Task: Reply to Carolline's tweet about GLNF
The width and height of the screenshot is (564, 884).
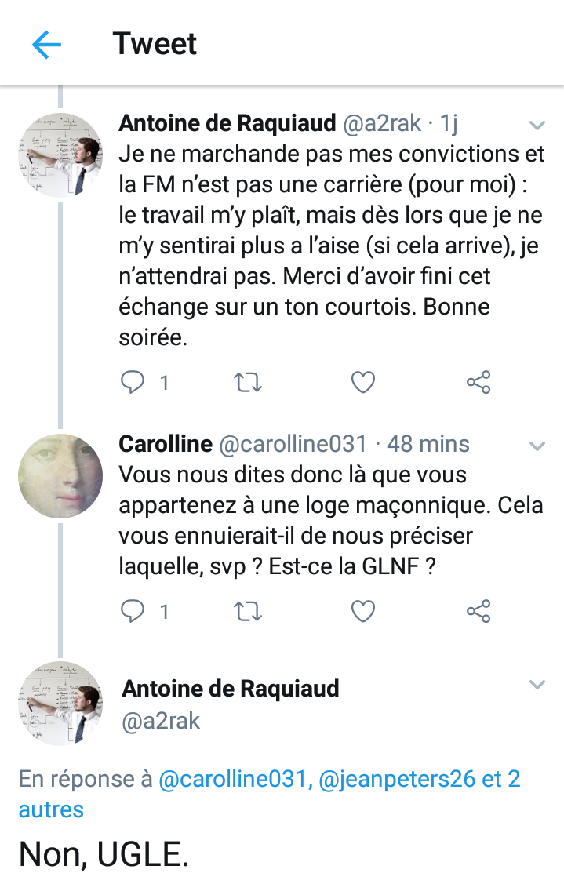Action: [133, 611]
